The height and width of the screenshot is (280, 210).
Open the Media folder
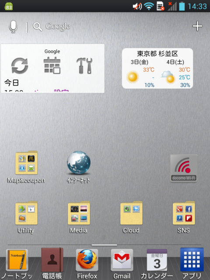point(79,217)
